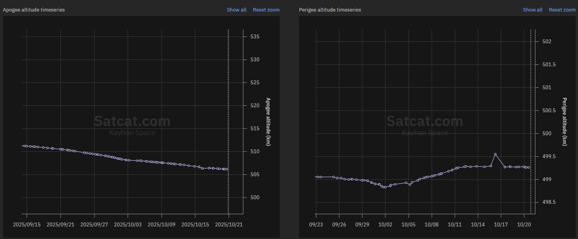Click the 2025/09/15 date label

pyautogui.click(x=26, y=224)
